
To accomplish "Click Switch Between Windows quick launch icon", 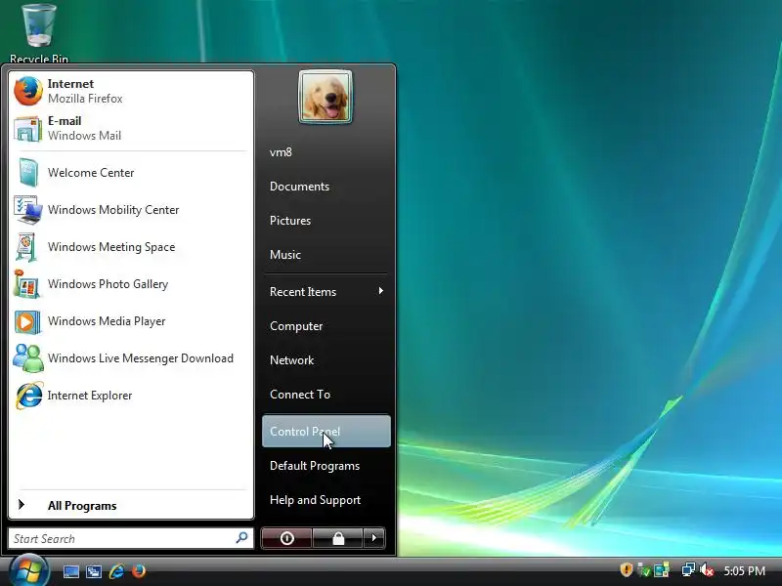I will pos(94,571).
